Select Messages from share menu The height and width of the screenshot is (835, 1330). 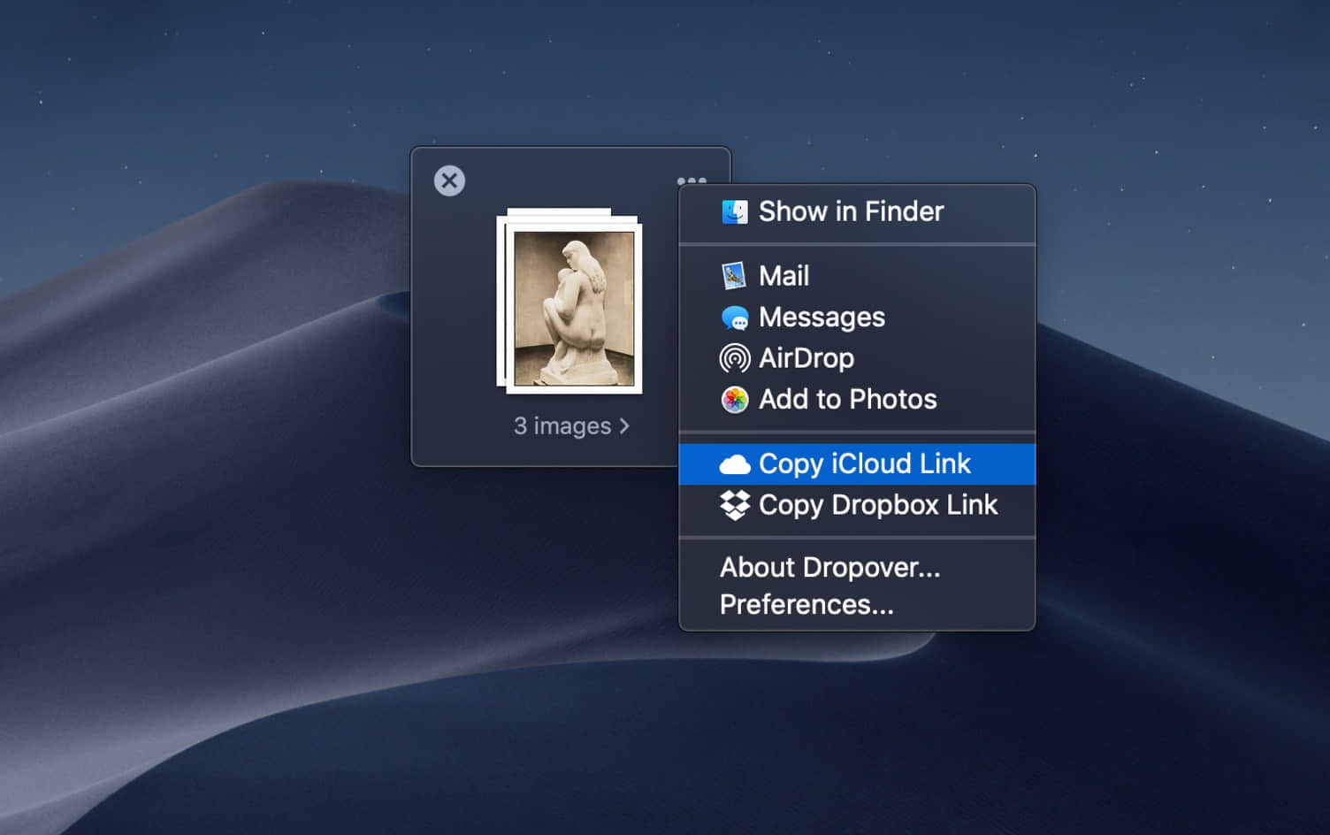[857, 318]
